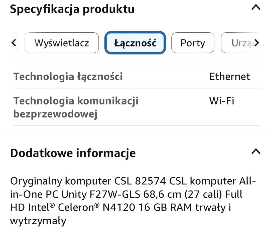The width and height of the screenshot is (269, 231).
Task: Switch to the Wyświetlacz tab
Action: (62, 43)
